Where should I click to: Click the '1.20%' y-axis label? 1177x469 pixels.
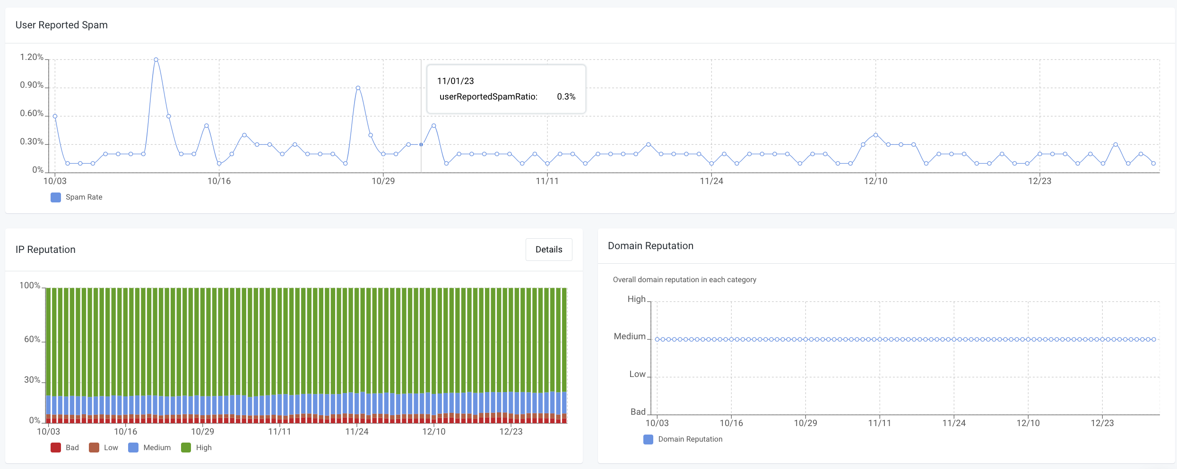32,57
